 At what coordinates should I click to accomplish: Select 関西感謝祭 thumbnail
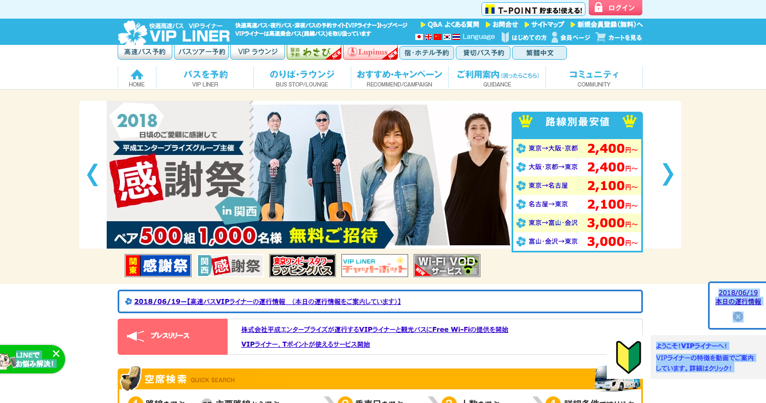point(230,266)
